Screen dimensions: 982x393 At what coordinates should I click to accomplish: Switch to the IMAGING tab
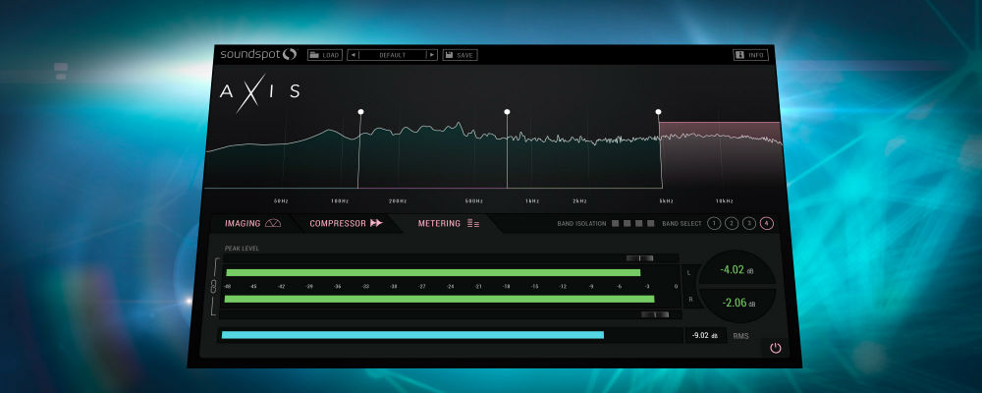[252, 223]
